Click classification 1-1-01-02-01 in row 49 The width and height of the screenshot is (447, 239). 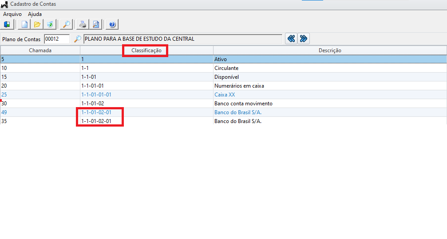[x=146, y=112]
